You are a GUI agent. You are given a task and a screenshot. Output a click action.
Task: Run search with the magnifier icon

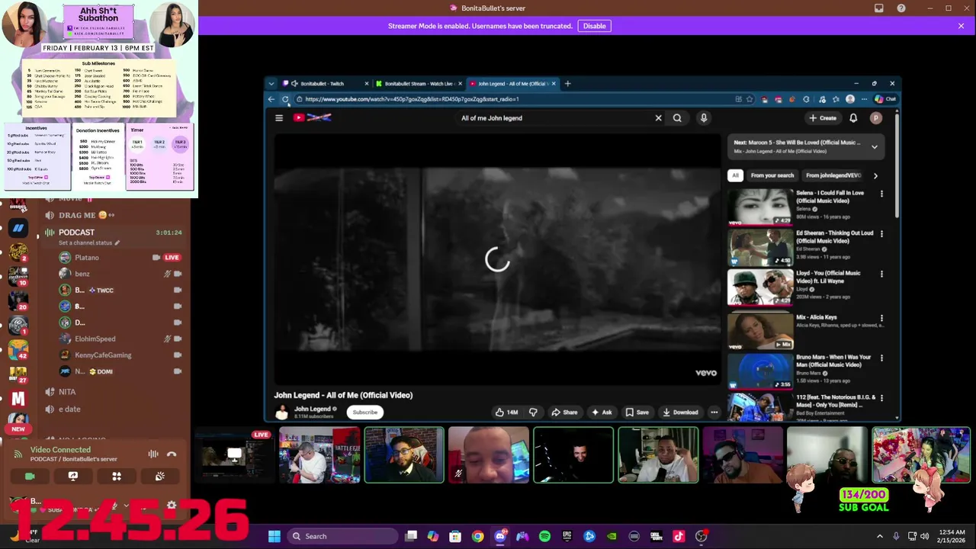[x=677, y=118]
